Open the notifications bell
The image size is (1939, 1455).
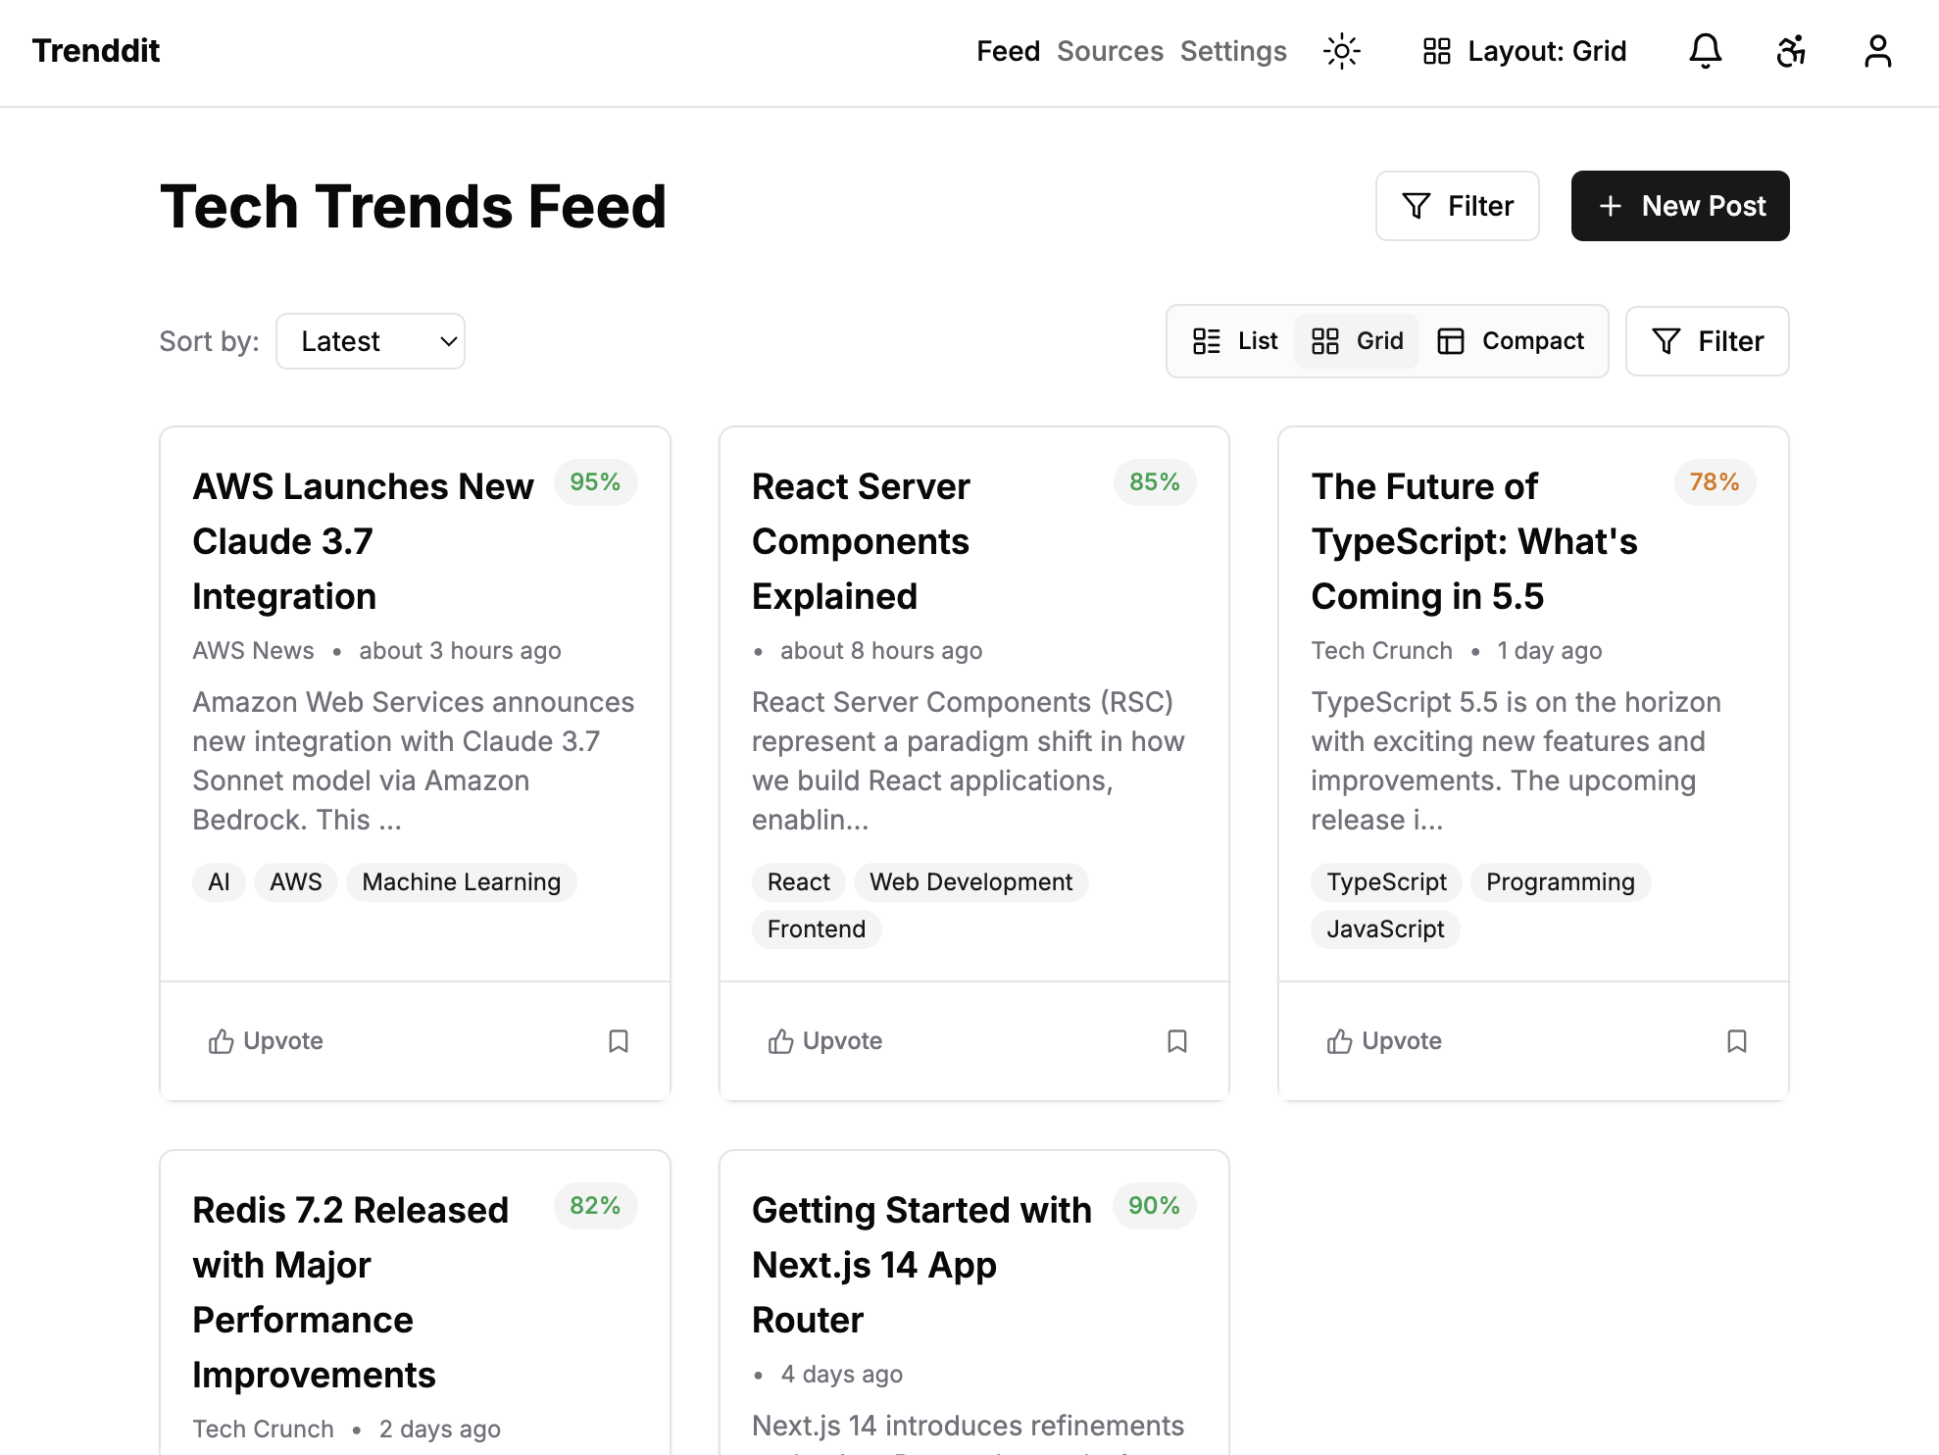(x=1705, y=51)
